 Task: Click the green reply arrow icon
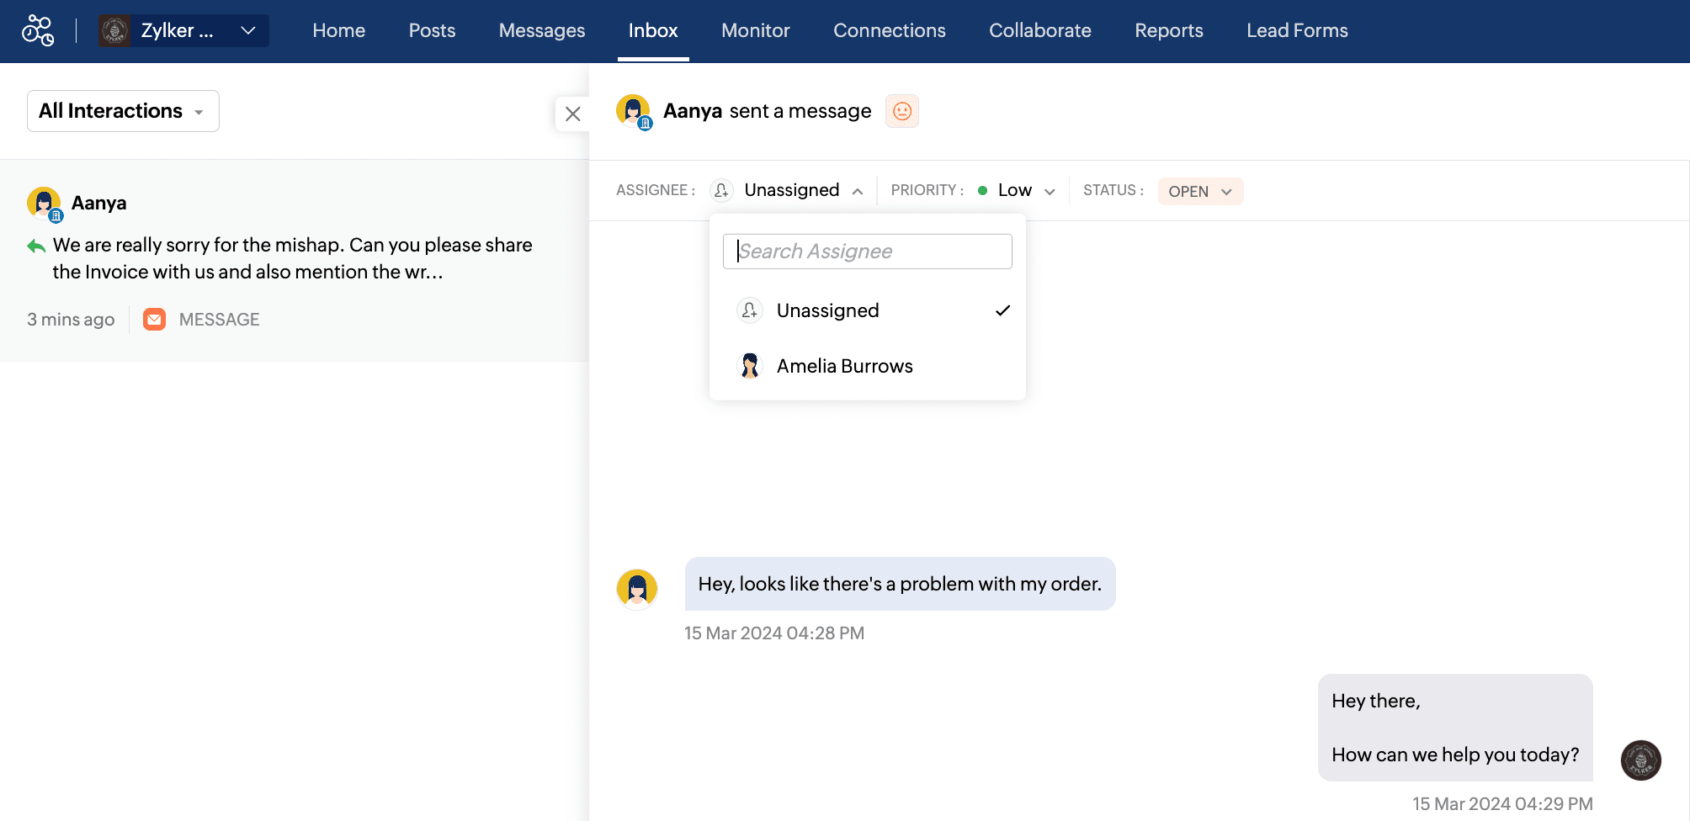click(36, 246)
